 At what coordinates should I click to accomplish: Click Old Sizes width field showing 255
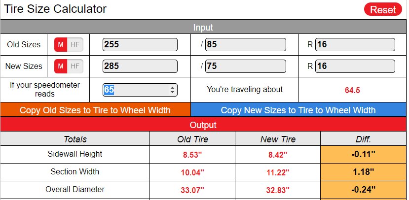point(140,44)
